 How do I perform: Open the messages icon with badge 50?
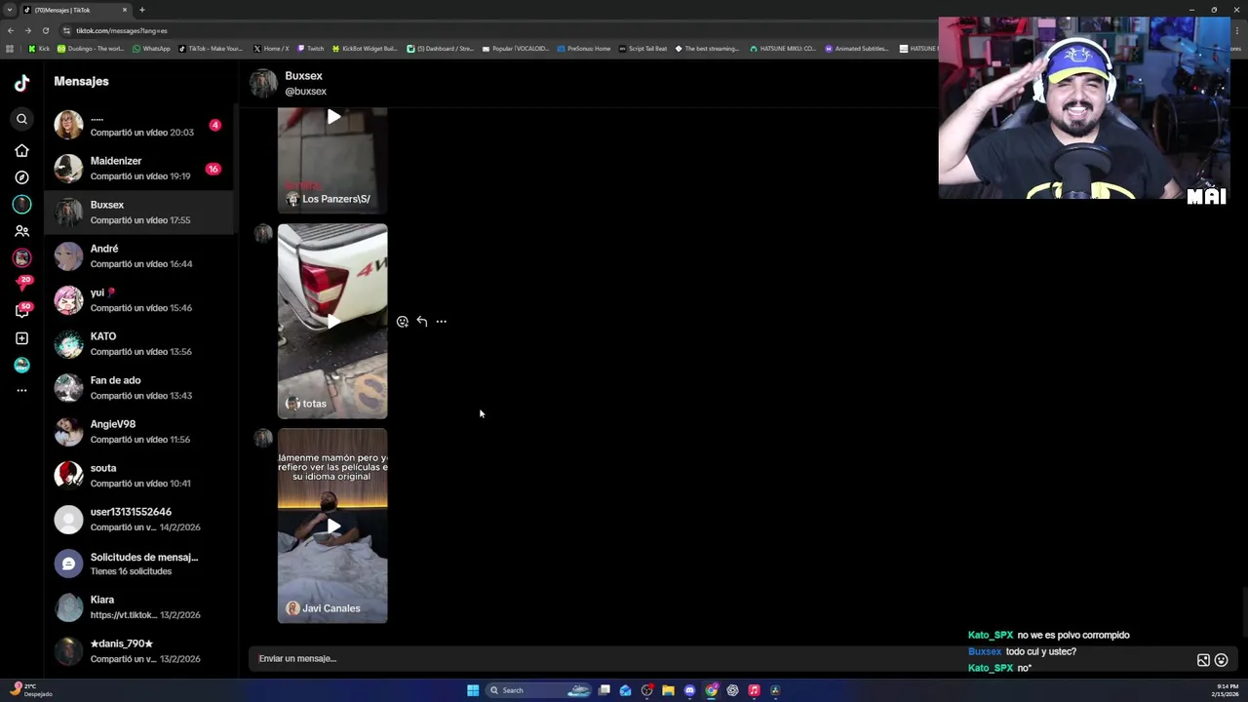(21, 311)
